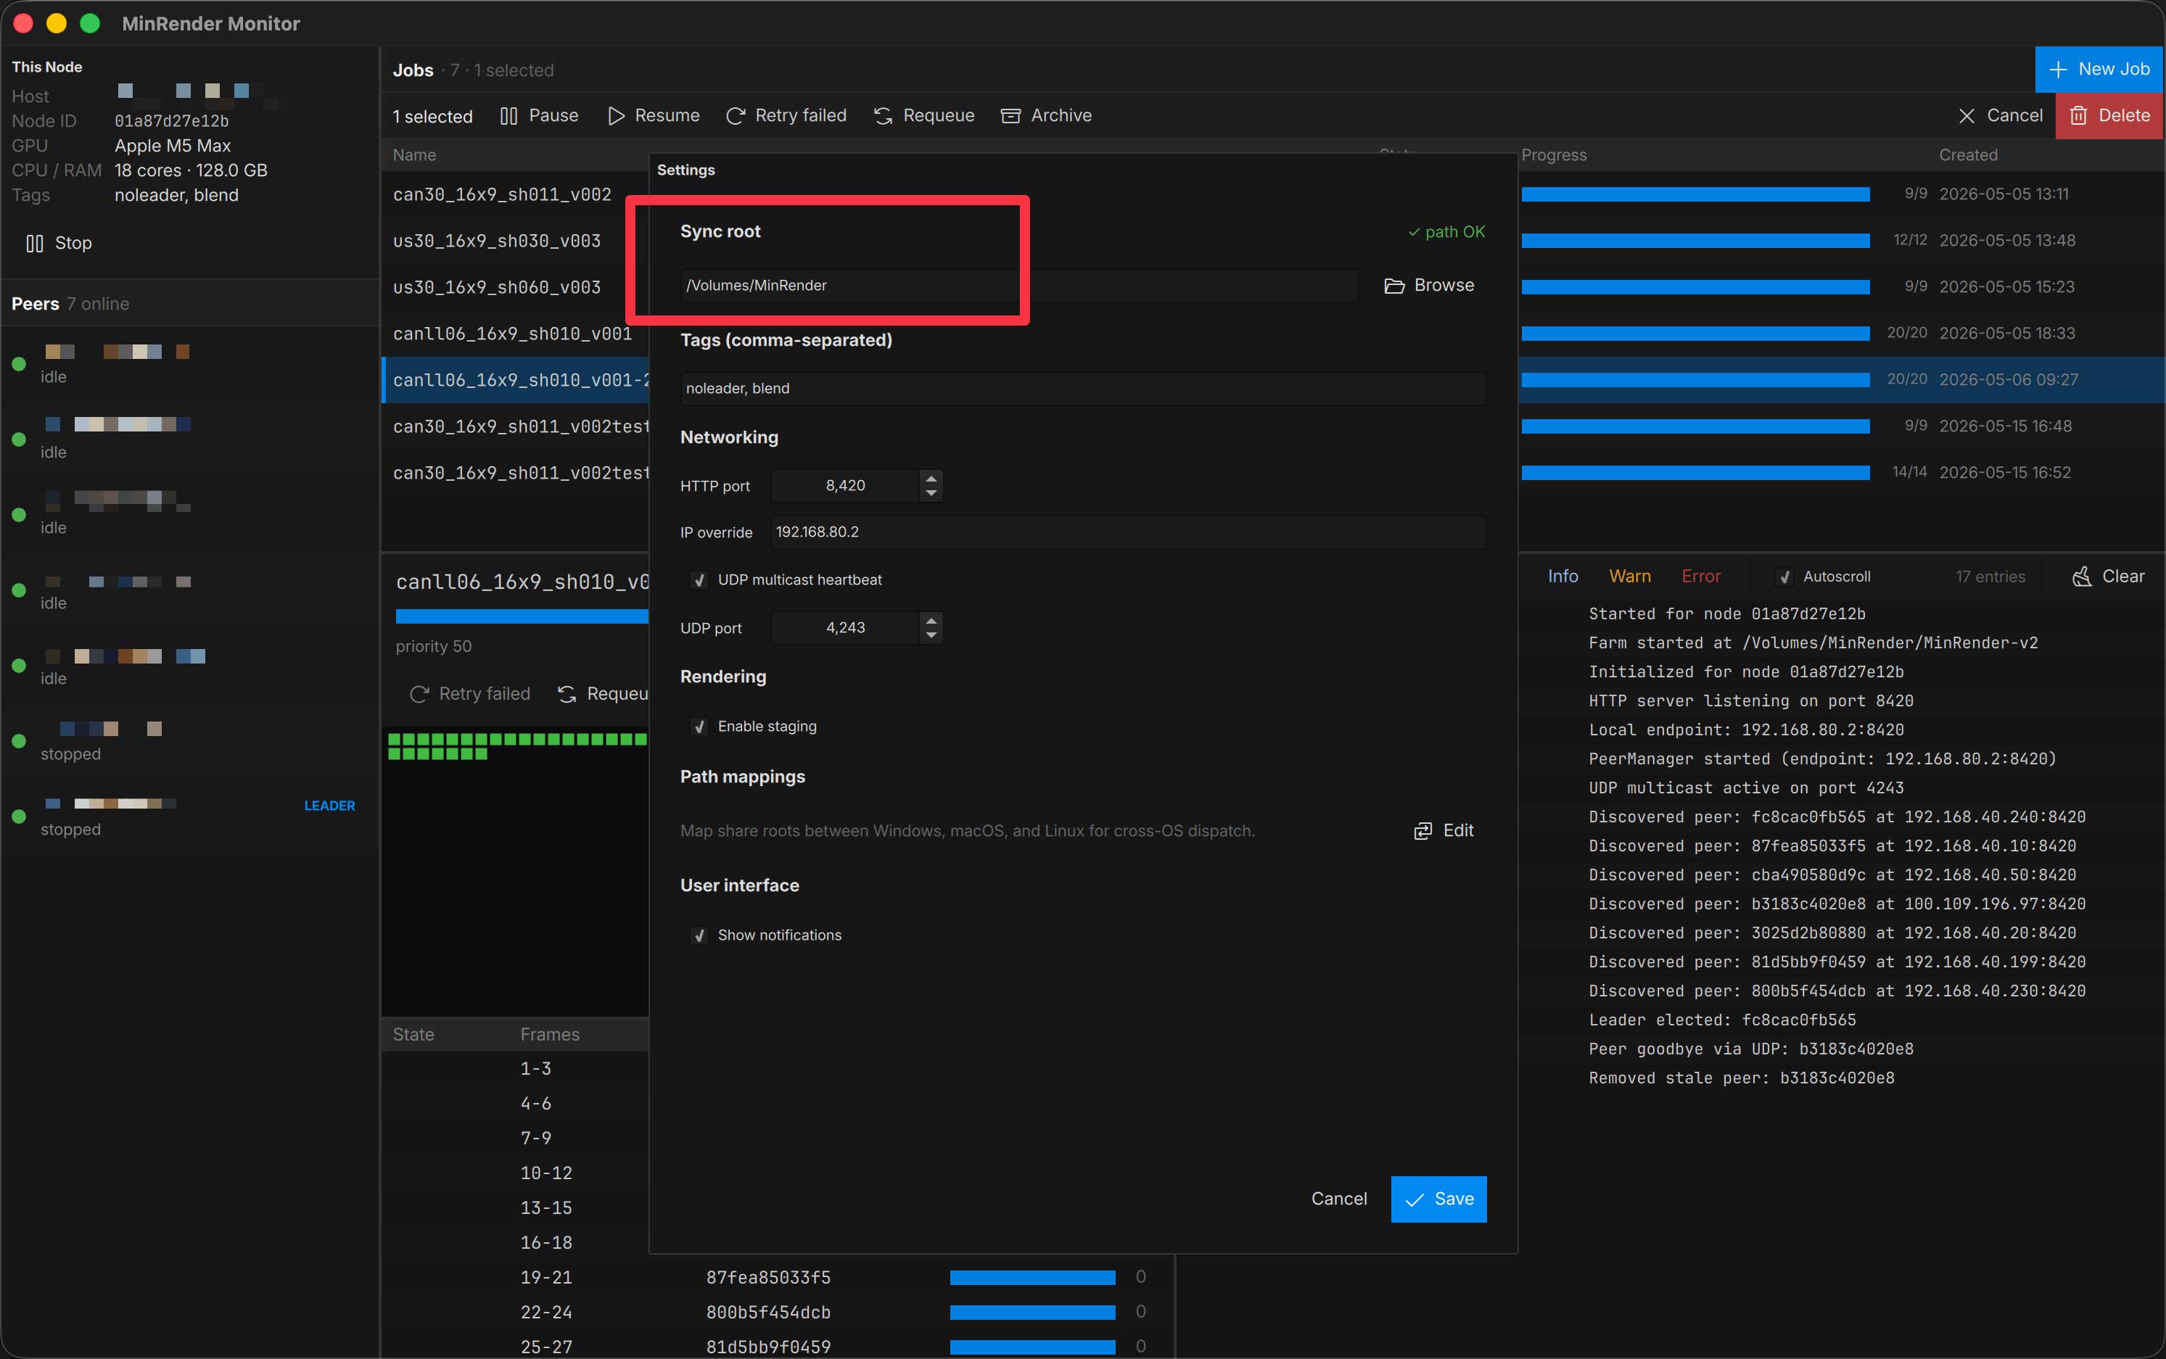Viewport: 2166px width, 1359px height.
Task: Click Requeue in the job detail panel
Action: 602,694
